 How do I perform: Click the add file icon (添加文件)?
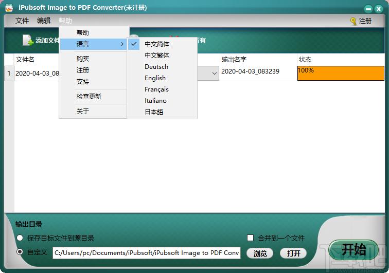[x=28, y=40]
